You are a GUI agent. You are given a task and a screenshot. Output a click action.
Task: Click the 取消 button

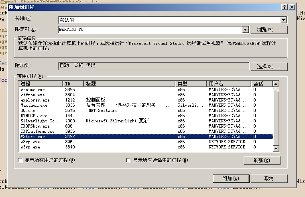pyautogui.click(x=269, y=179)
